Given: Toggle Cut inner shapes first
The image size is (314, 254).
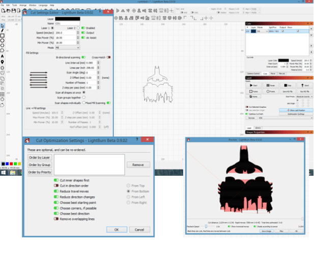Looking at the screenshot, I should (56, 180).
